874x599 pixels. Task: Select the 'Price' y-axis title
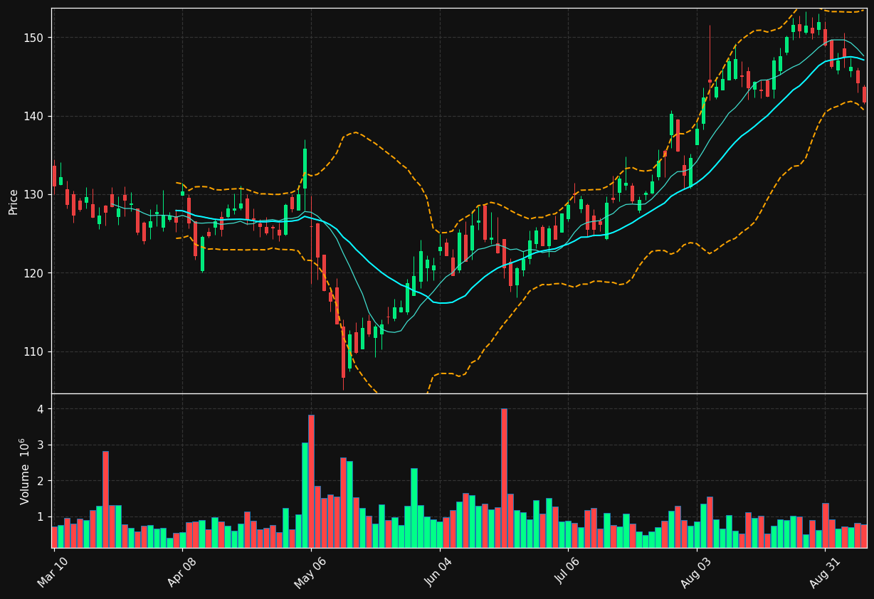tap(14, 202)
